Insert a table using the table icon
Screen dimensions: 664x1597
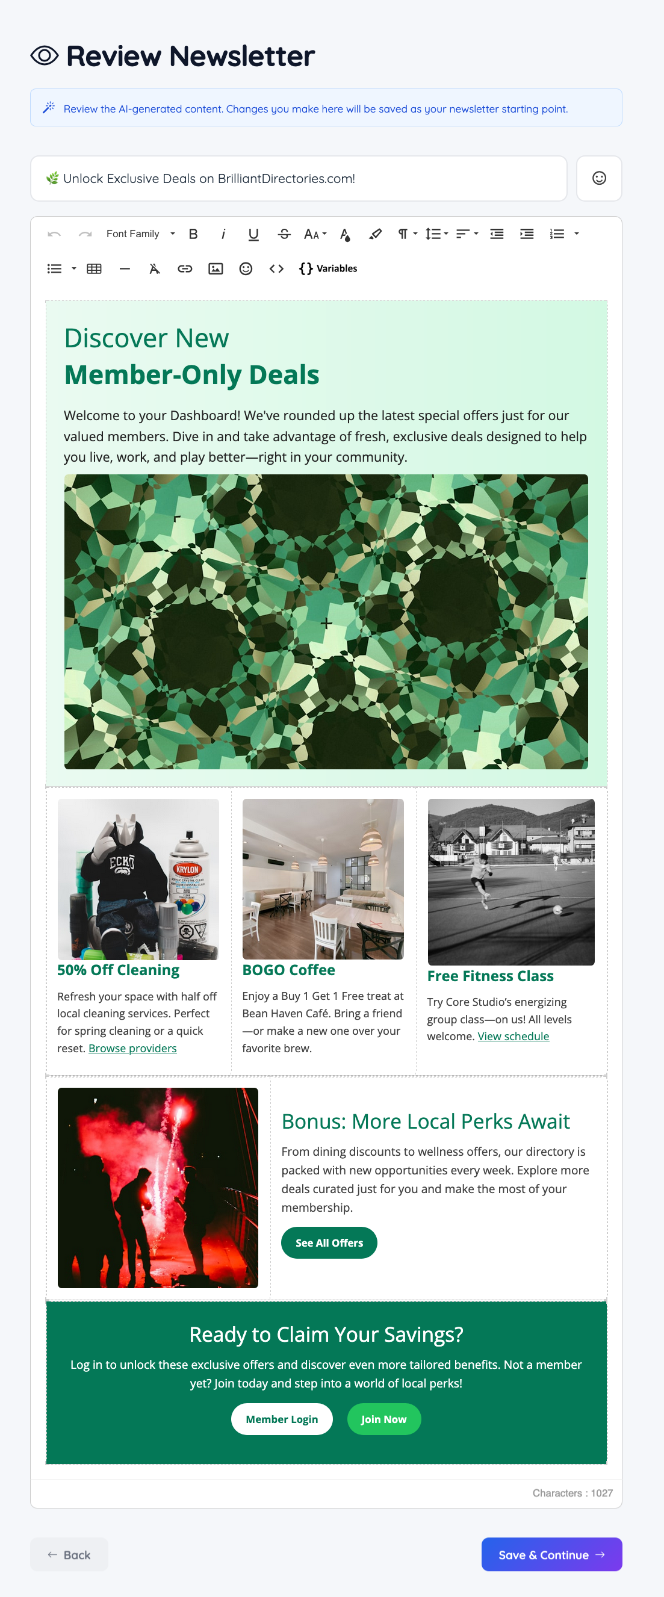(x=95, y=268)
